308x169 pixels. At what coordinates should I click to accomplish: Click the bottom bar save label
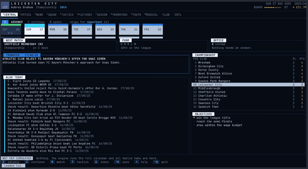(126, 162)
